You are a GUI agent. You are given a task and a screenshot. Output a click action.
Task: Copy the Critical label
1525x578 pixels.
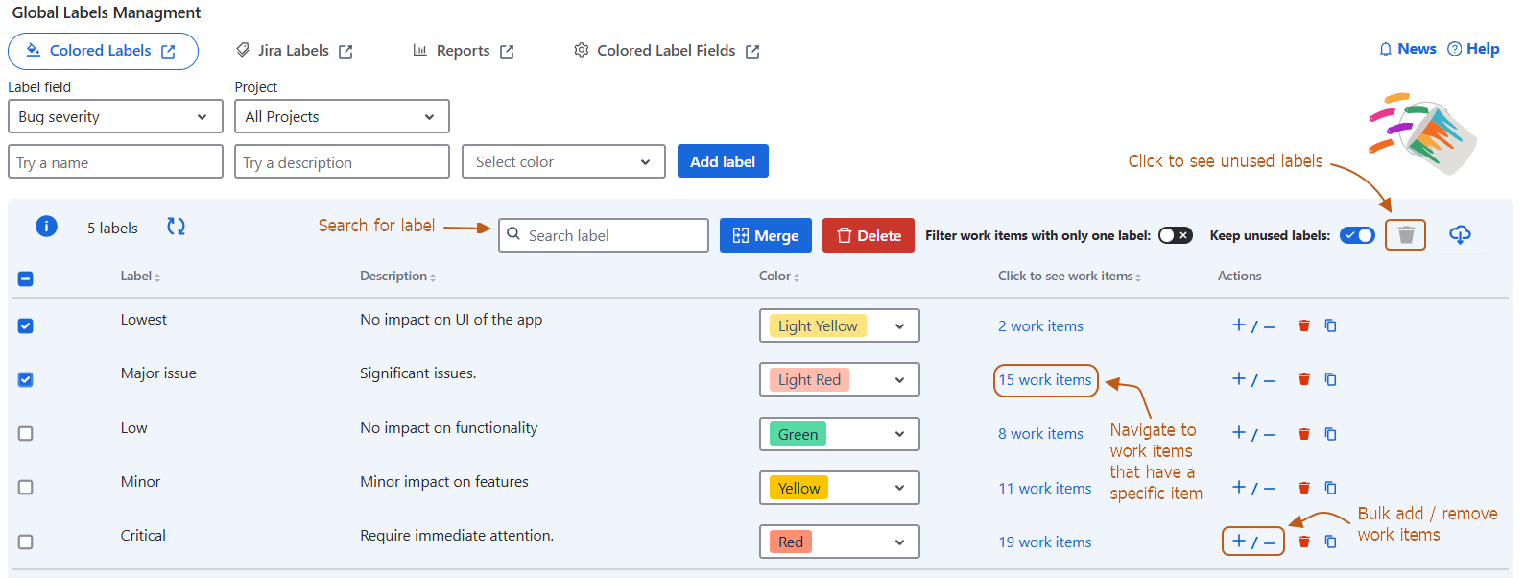pos(1330,542)
